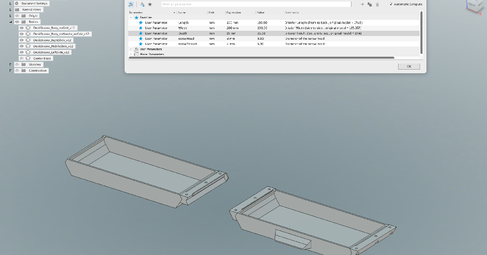The image size is (487, 255).
Task: Select the favorites star filter icon
Action: (x=150, y=4)
